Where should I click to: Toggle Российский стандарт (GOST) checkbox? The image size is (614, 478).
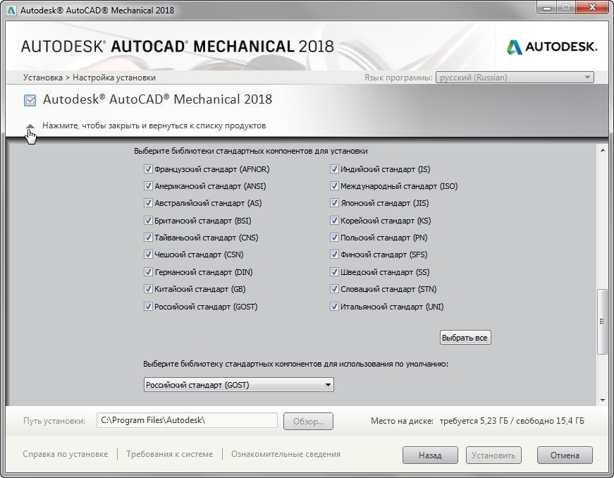148,306
